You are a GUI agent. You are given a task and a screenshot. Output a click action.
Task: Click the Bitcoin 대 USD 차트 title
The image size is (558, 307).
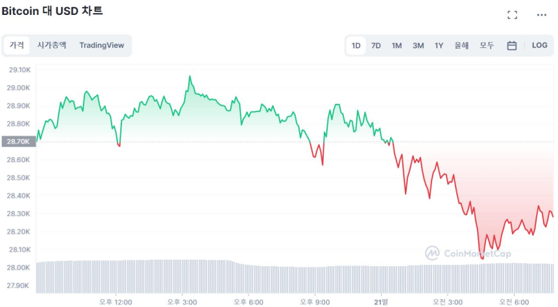pyautogui.click(x=52, y=11)
